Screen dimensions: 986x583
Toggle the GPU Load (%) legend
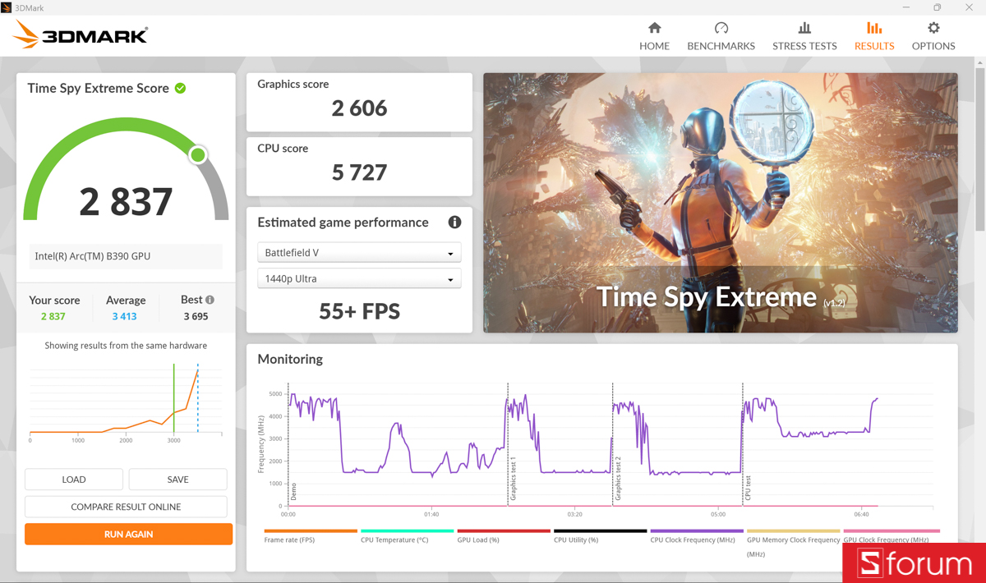pyautogui.click(x=478, y=540)
